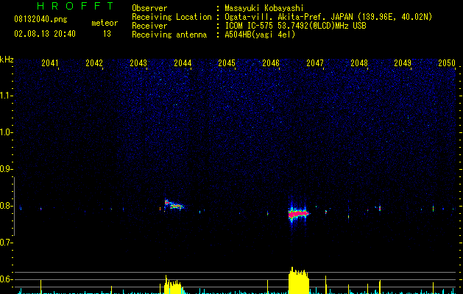Click the 2043 time axis label
Viewport: 463px width, 294px height.
point(138,63)
